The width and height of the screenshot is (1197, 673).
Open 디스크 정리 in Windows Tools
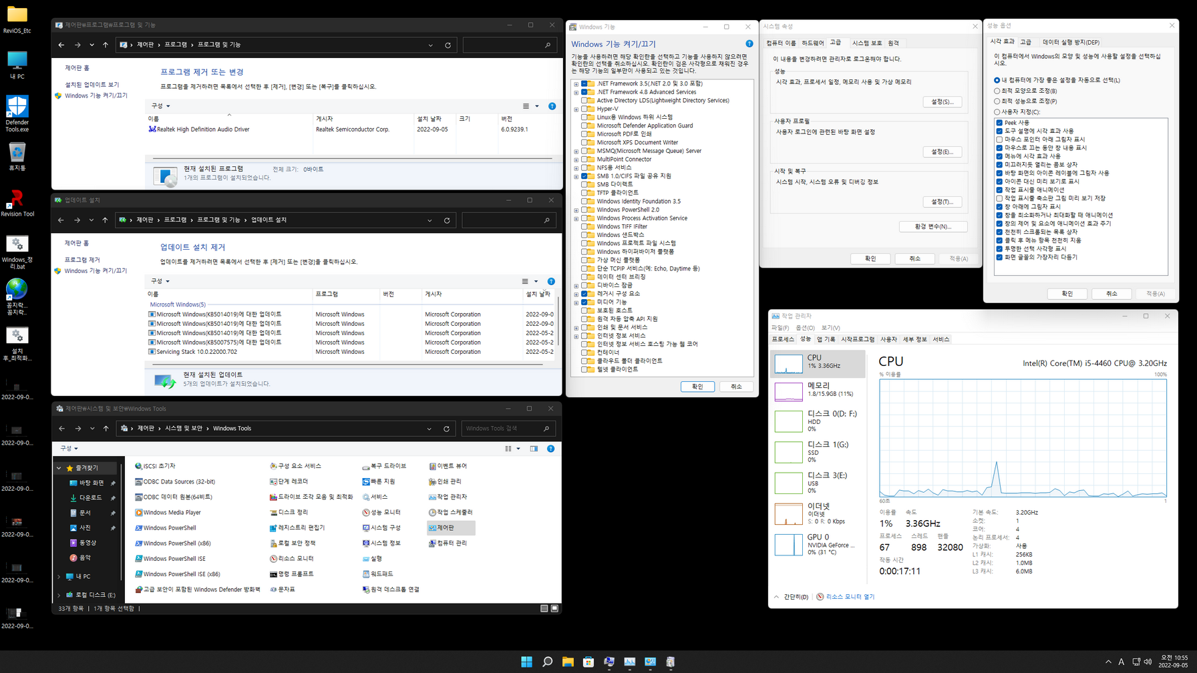click(289, 512)
